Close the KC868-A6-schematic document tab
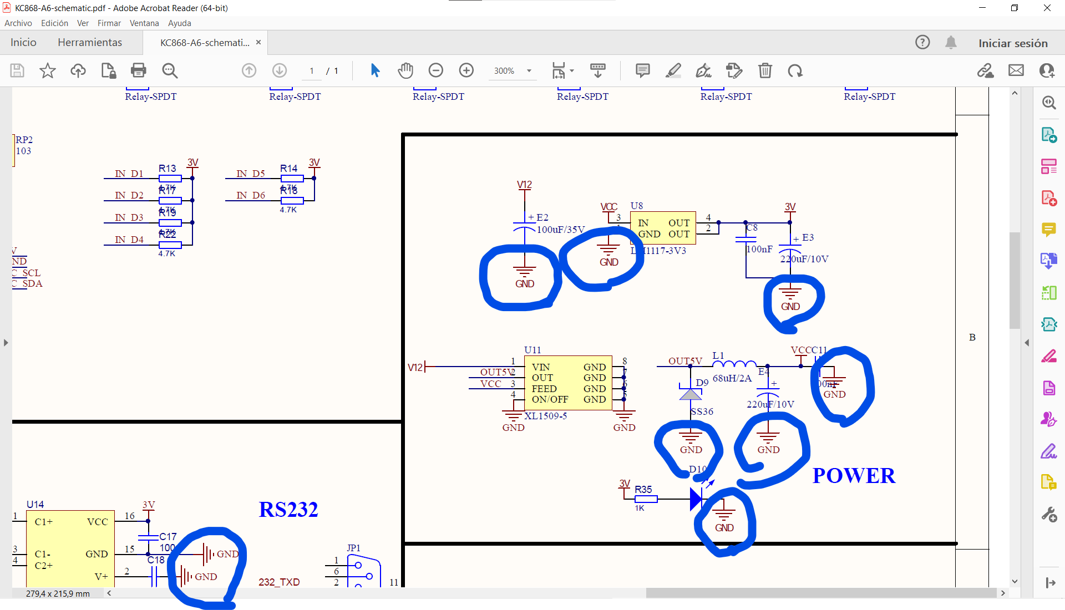 [258, 42]
